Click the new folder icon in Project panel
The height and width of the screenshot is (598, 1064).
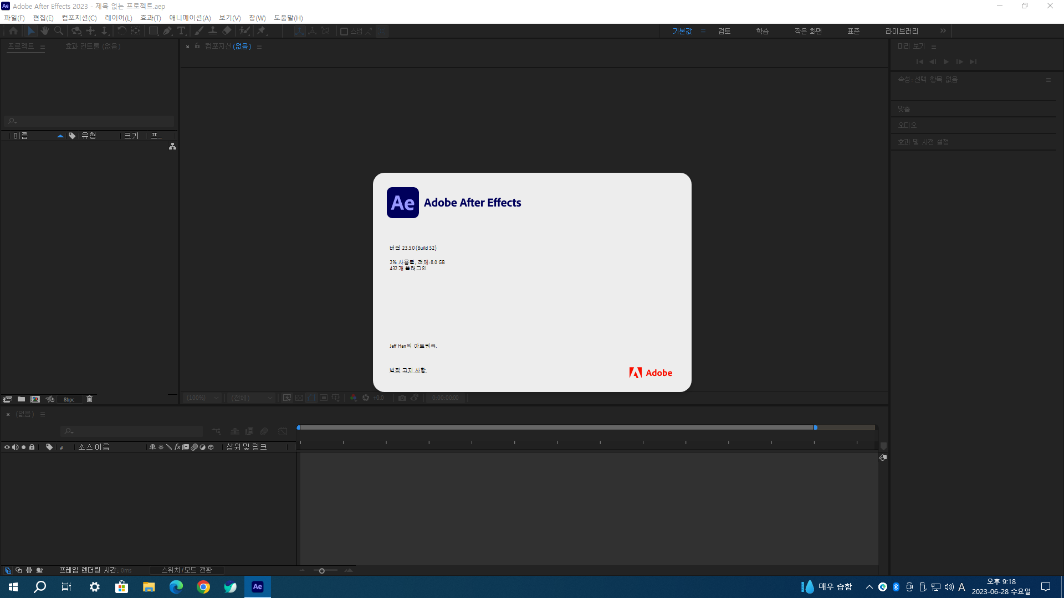click(21, 399)
